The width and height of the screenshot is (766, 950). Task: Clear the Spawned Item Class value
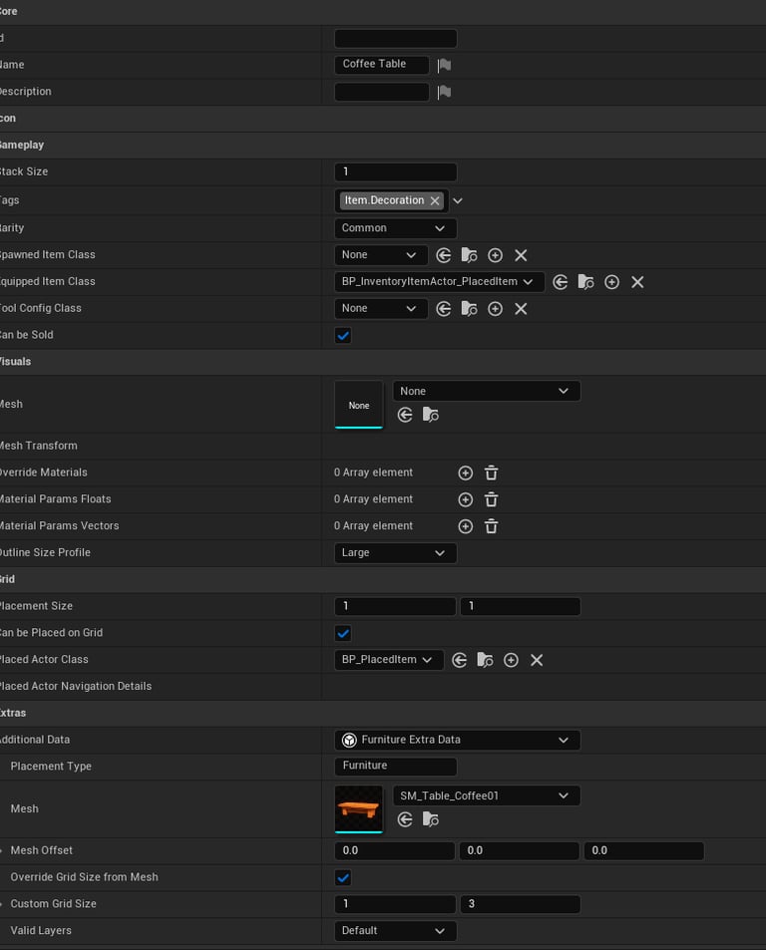click(x=521, y=255)
